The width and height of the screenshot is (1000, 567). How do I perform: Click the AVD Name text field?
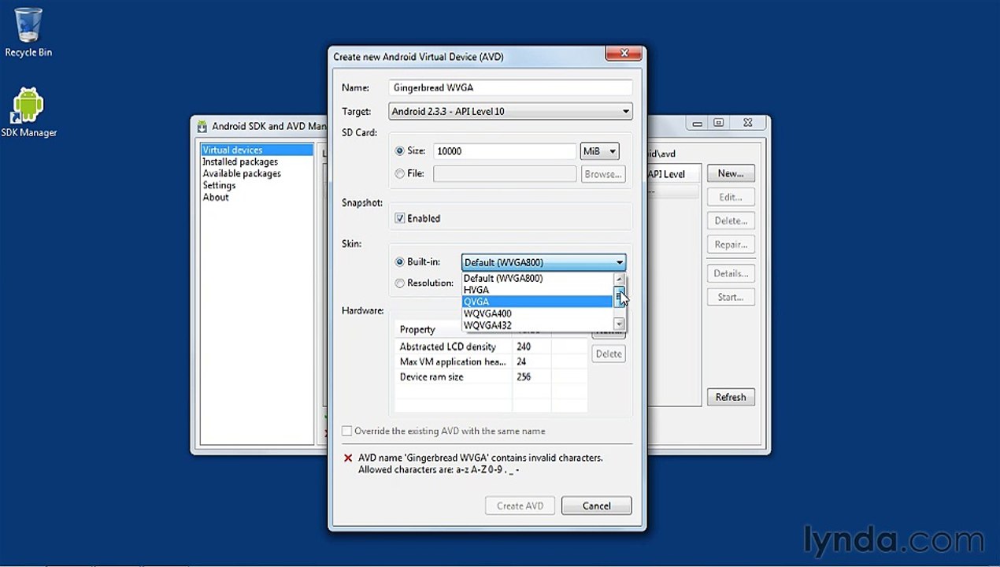pyautogui.click(x=511, y=87)
